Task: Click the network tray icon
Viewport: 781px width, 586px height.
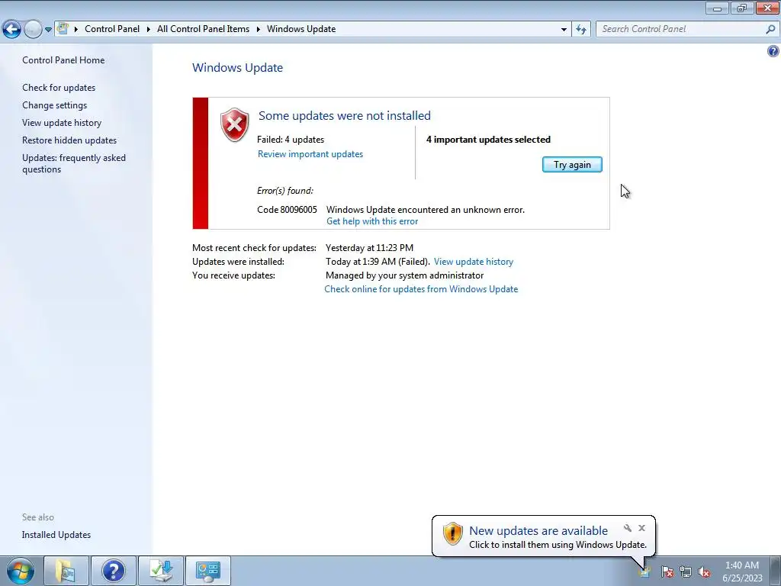Action: tap(686, 572)
